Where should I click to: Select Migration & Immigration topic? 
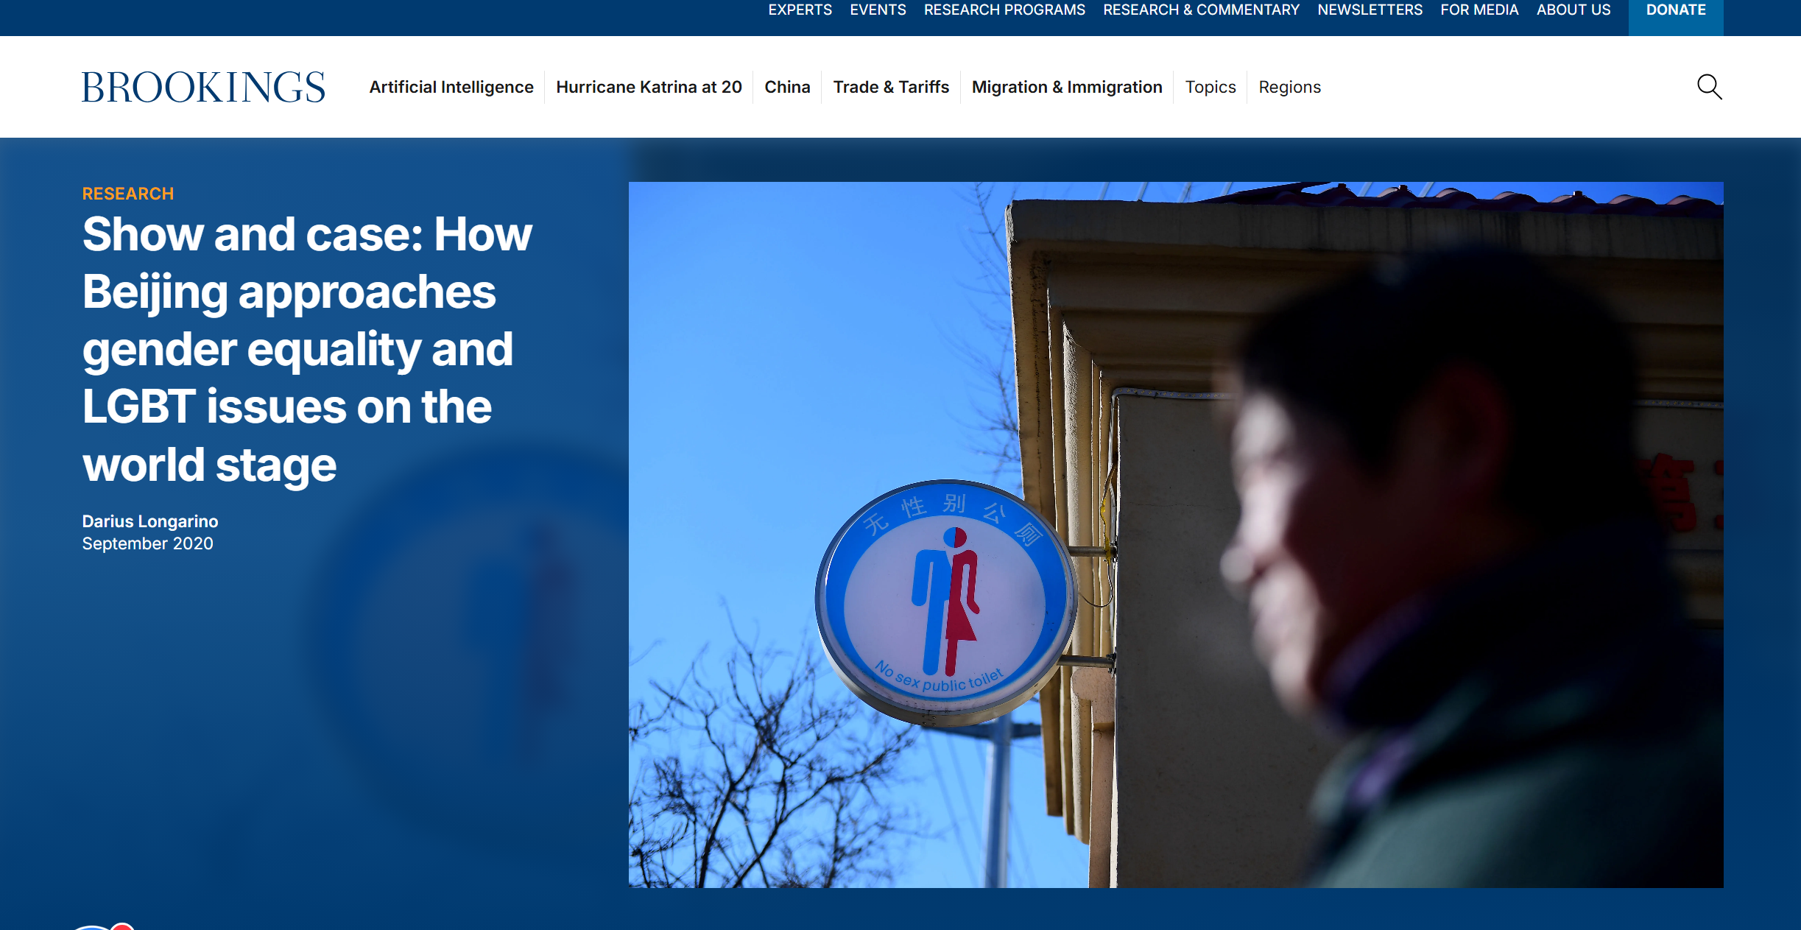pos(1067,87)
